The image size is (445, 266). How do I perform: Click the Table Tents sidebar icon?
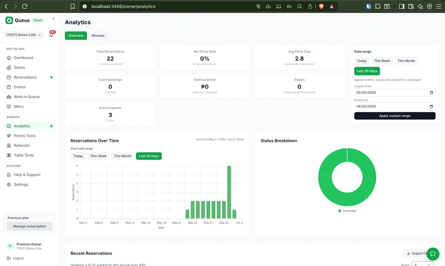coord(9,155)
